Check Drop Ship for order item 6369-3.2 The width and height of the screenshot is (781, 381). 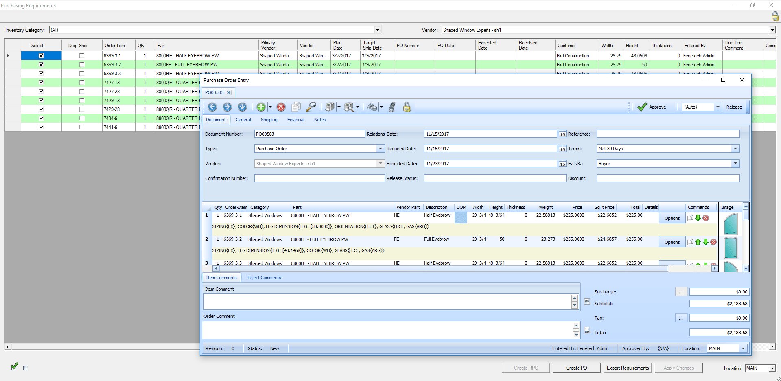[82, 64]
